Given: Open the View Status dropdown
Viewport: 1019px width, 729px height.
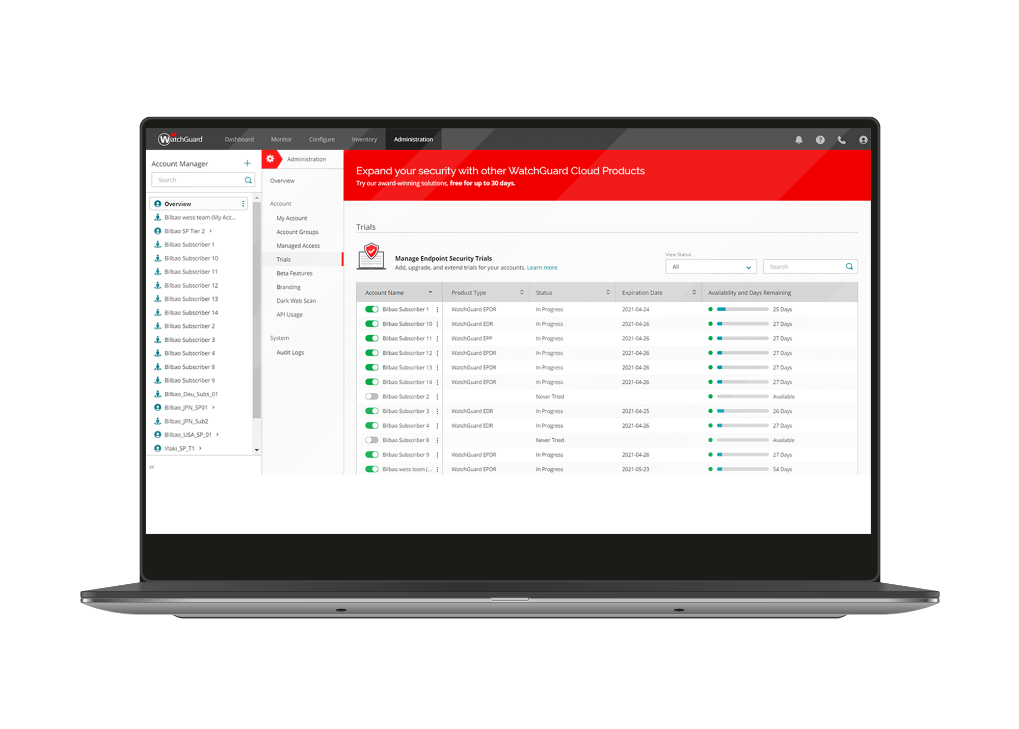Looking at the screenshot, I should tap(711, 266).
